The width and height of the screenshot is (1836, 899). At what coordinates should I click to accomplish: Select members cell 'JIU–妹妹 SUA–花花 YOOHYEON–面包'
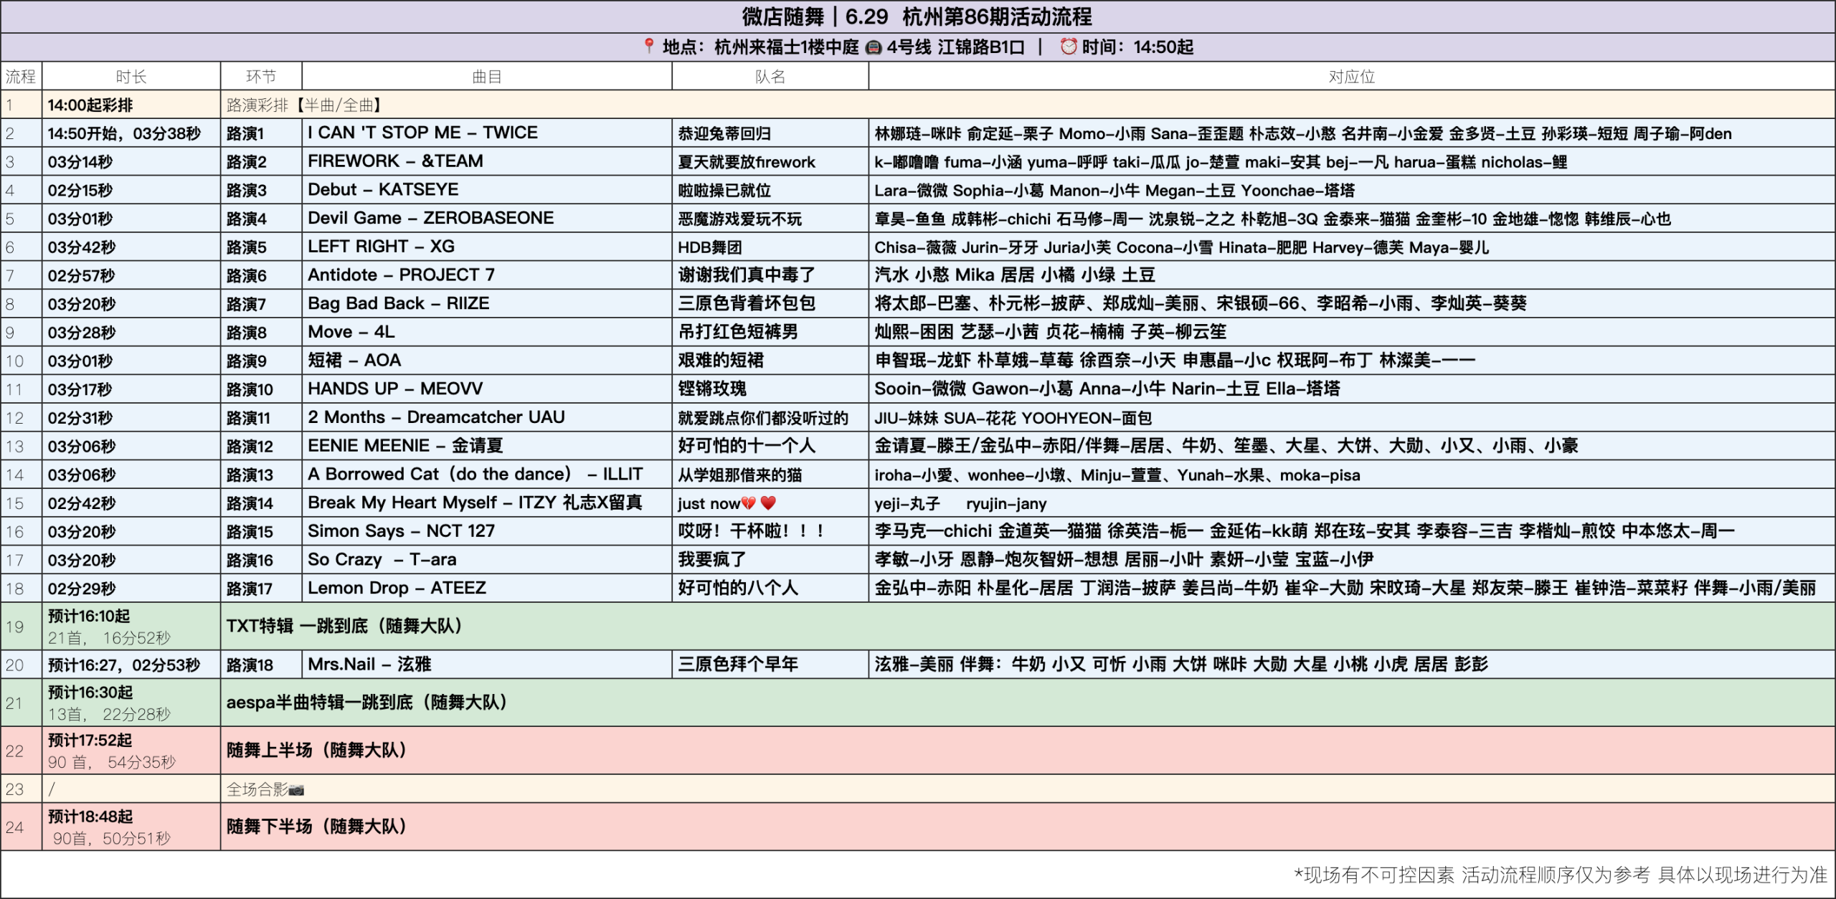tap(1352, 417)
